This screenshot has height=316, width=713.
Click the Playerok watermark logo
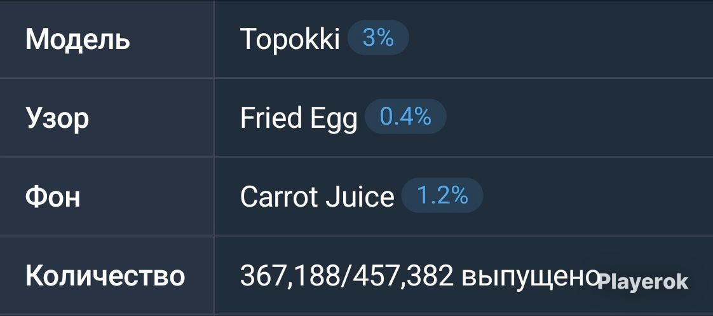pyautogui.click(x=643, y=282)
